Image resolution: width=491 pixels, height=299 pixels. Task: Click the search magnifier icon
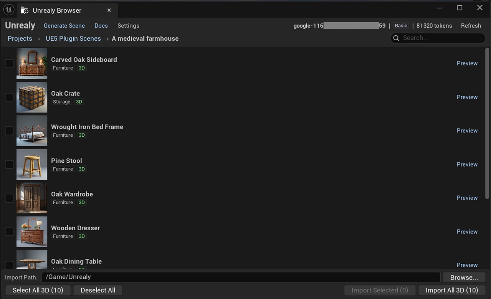coord(396,38)
